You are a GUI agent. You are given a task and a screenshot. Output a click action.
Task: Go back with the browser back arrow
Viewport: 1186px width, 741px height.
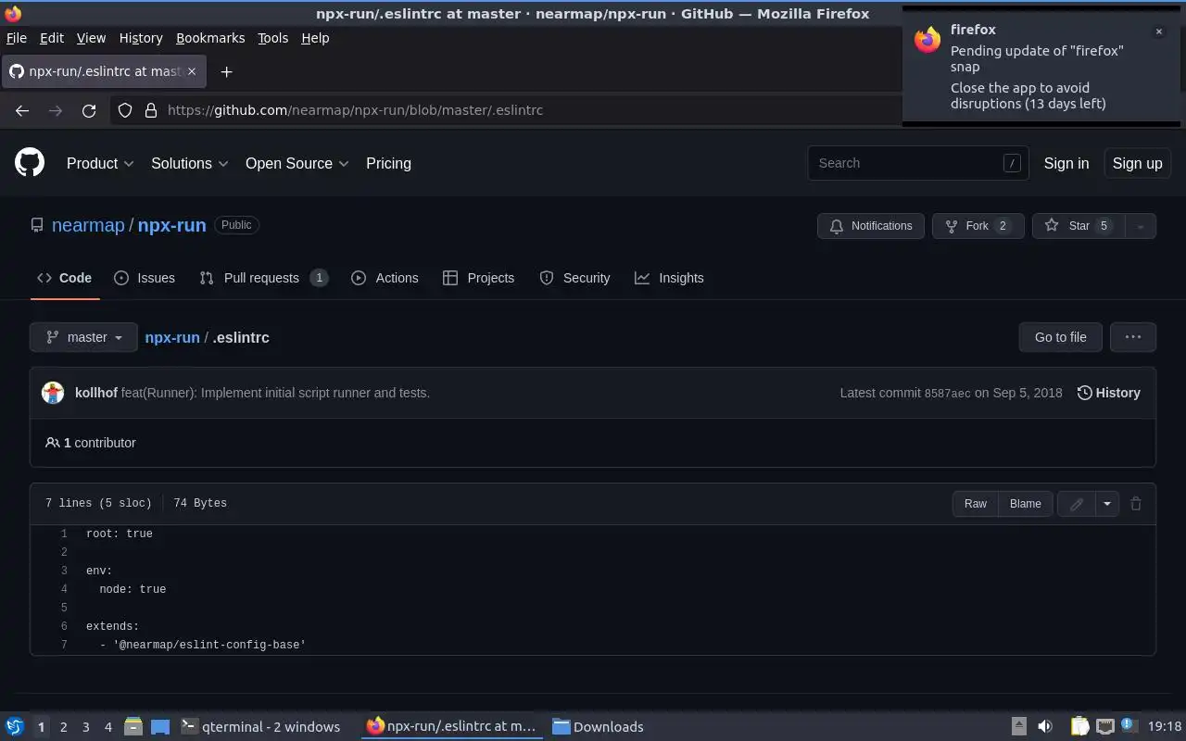(x=22, y=110)
